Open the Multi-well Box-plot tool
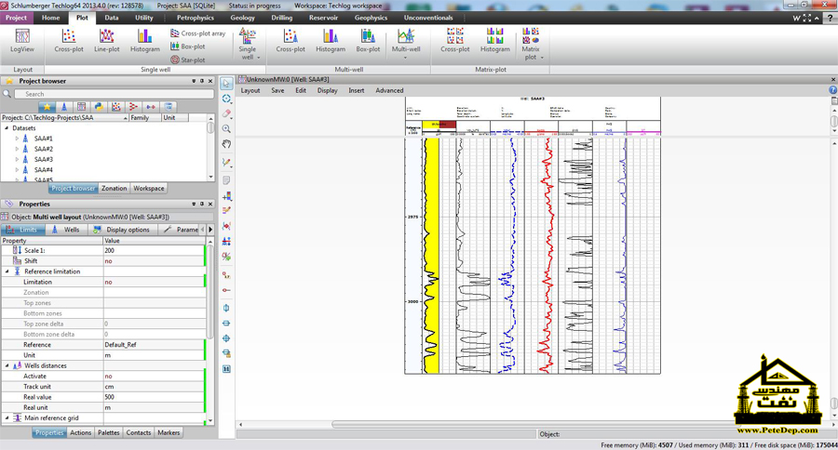The image size is (838, 450). click(368, 41)
